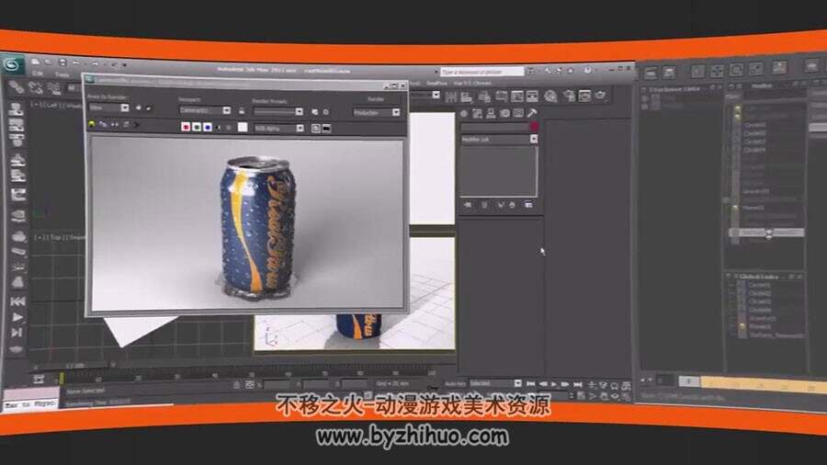Toggle the blue channel in render window

208,127
